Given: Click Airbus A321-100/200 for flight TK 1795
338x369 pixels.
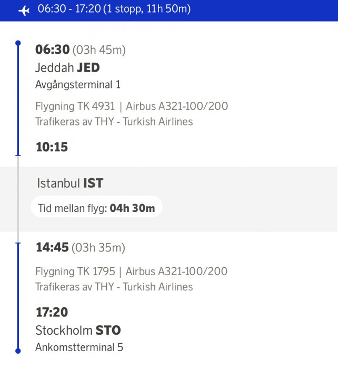Looking at the screenshot, I should [177, 272].
